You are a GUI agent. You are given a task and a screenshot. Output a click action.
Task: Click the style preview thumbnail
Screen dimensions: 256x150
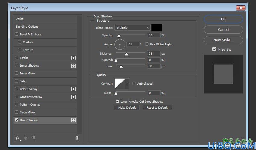[x=223, y=74]
